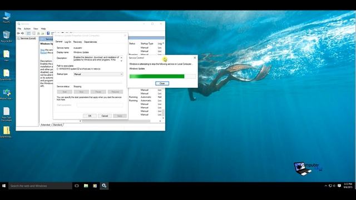
Task: Click the Restart service link
Action: tap(43, 53)
